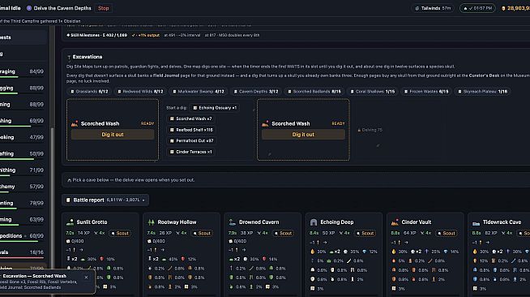Screen dimensions: 530x297
Task: Open the skill at level 69/99
Action: point(22,121)
